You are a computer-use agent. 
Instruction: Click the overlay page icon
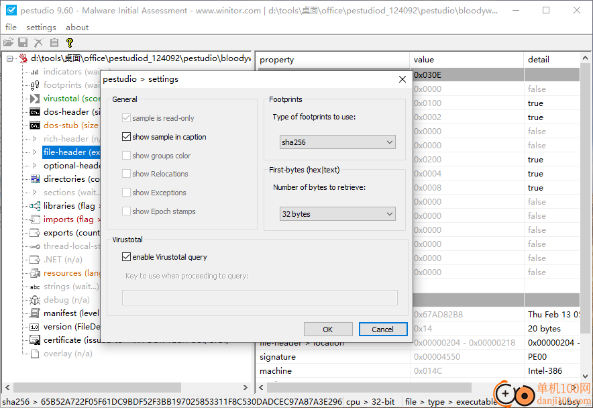click(x=35, y=354)
